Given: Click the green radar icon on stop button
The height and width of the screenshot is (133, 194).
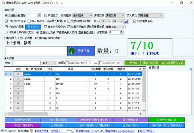Looking at the screenshot, I should pos(72,51).
